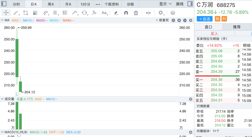Collapse the MACD indicator panel

tap(2, 132)
